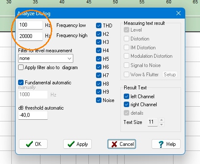The width and height of the screenshot is (200, 164).
Task: Open the Filter for level measurement dropdown
Action: [45, 58]
